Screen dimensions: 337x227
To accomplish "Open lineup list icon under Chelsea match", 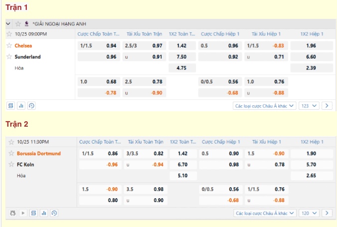I will point(11,106).
